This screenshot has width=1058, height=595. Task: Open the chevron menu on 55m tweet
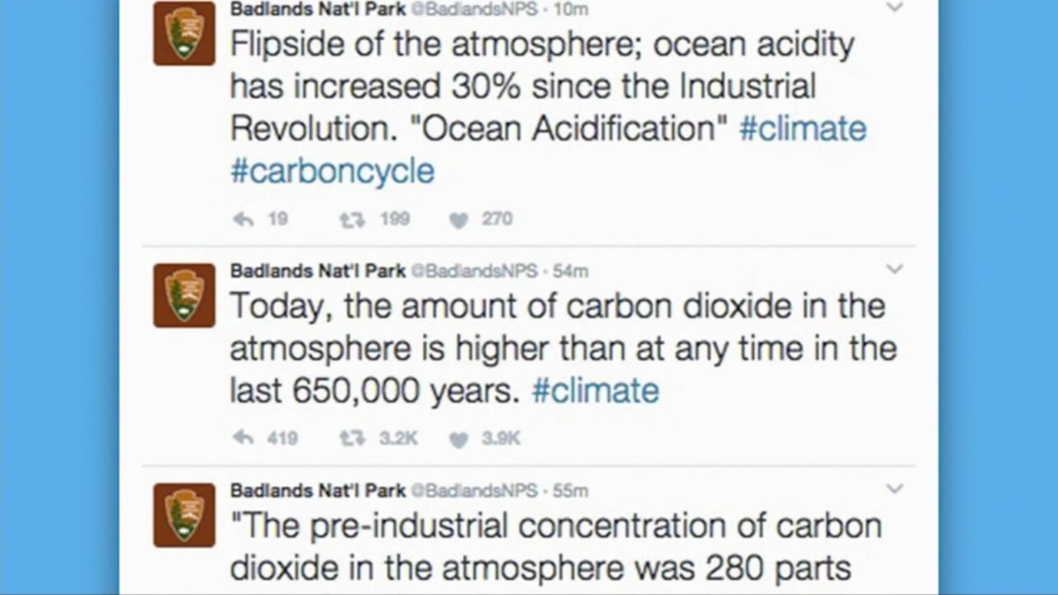tap(895, 489)
